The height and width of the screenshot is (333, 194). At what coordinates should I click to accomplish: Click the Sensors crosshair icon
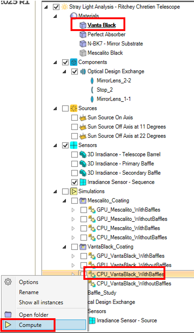pyautogui.click(x=73, y=145)
